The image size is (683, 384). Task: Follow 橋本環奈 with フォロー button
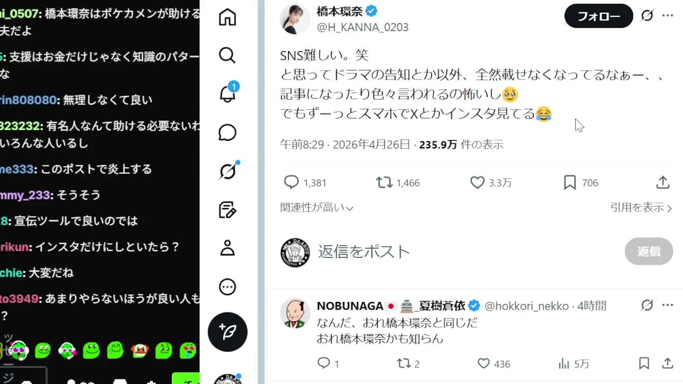pyautogui.click(x=599, y=17)
